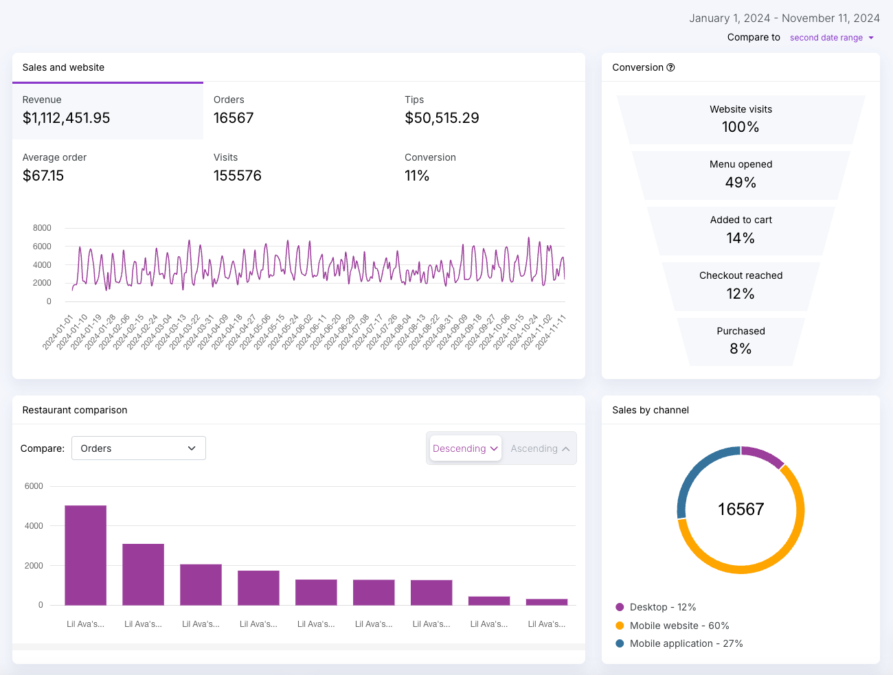Click the blue Mobile application legend dot
This screenshot has width=893, height=675.
coord(620,643)
